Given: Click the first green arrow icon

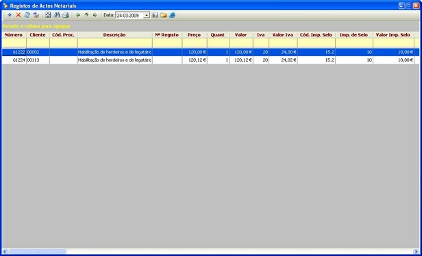Looking at the screenshot, I should coord(78,15).
